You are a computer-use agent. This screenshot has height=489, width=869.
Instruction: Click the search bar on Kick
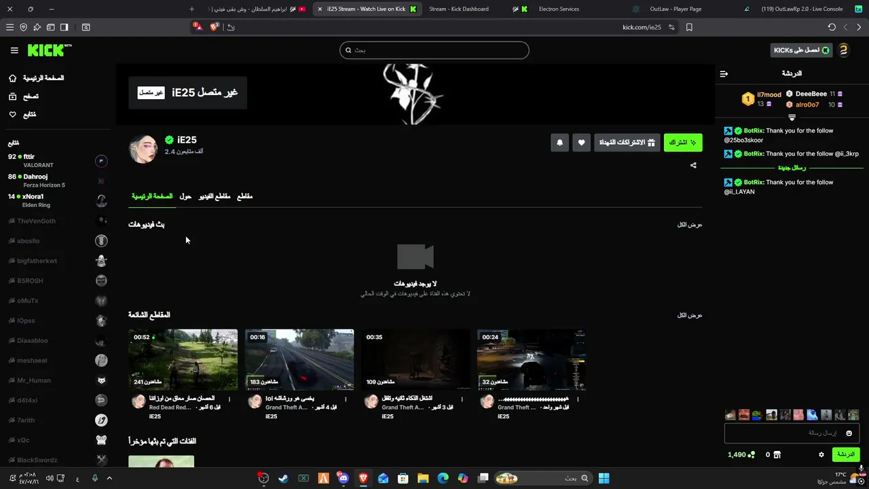(x=434, y=50)
